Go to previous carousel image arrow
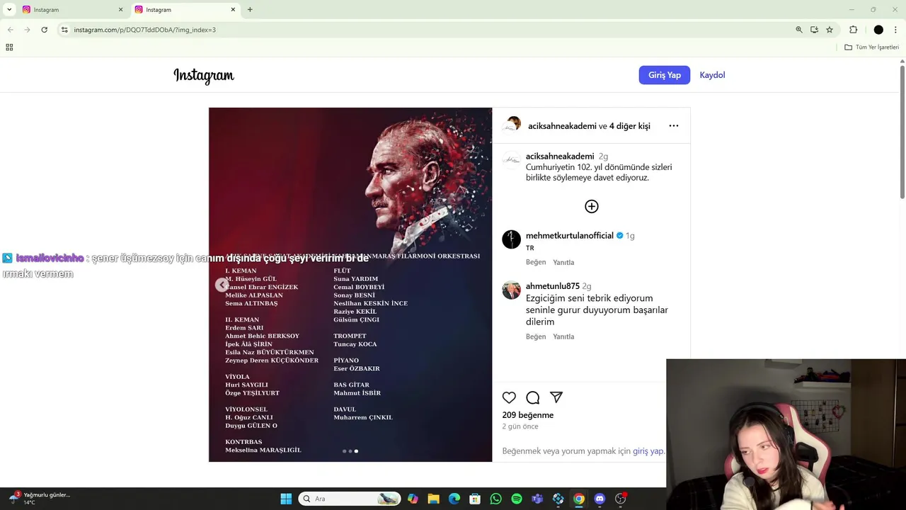Image resolution: width=906 pixels, height=510 pixels. pos(222,285)
